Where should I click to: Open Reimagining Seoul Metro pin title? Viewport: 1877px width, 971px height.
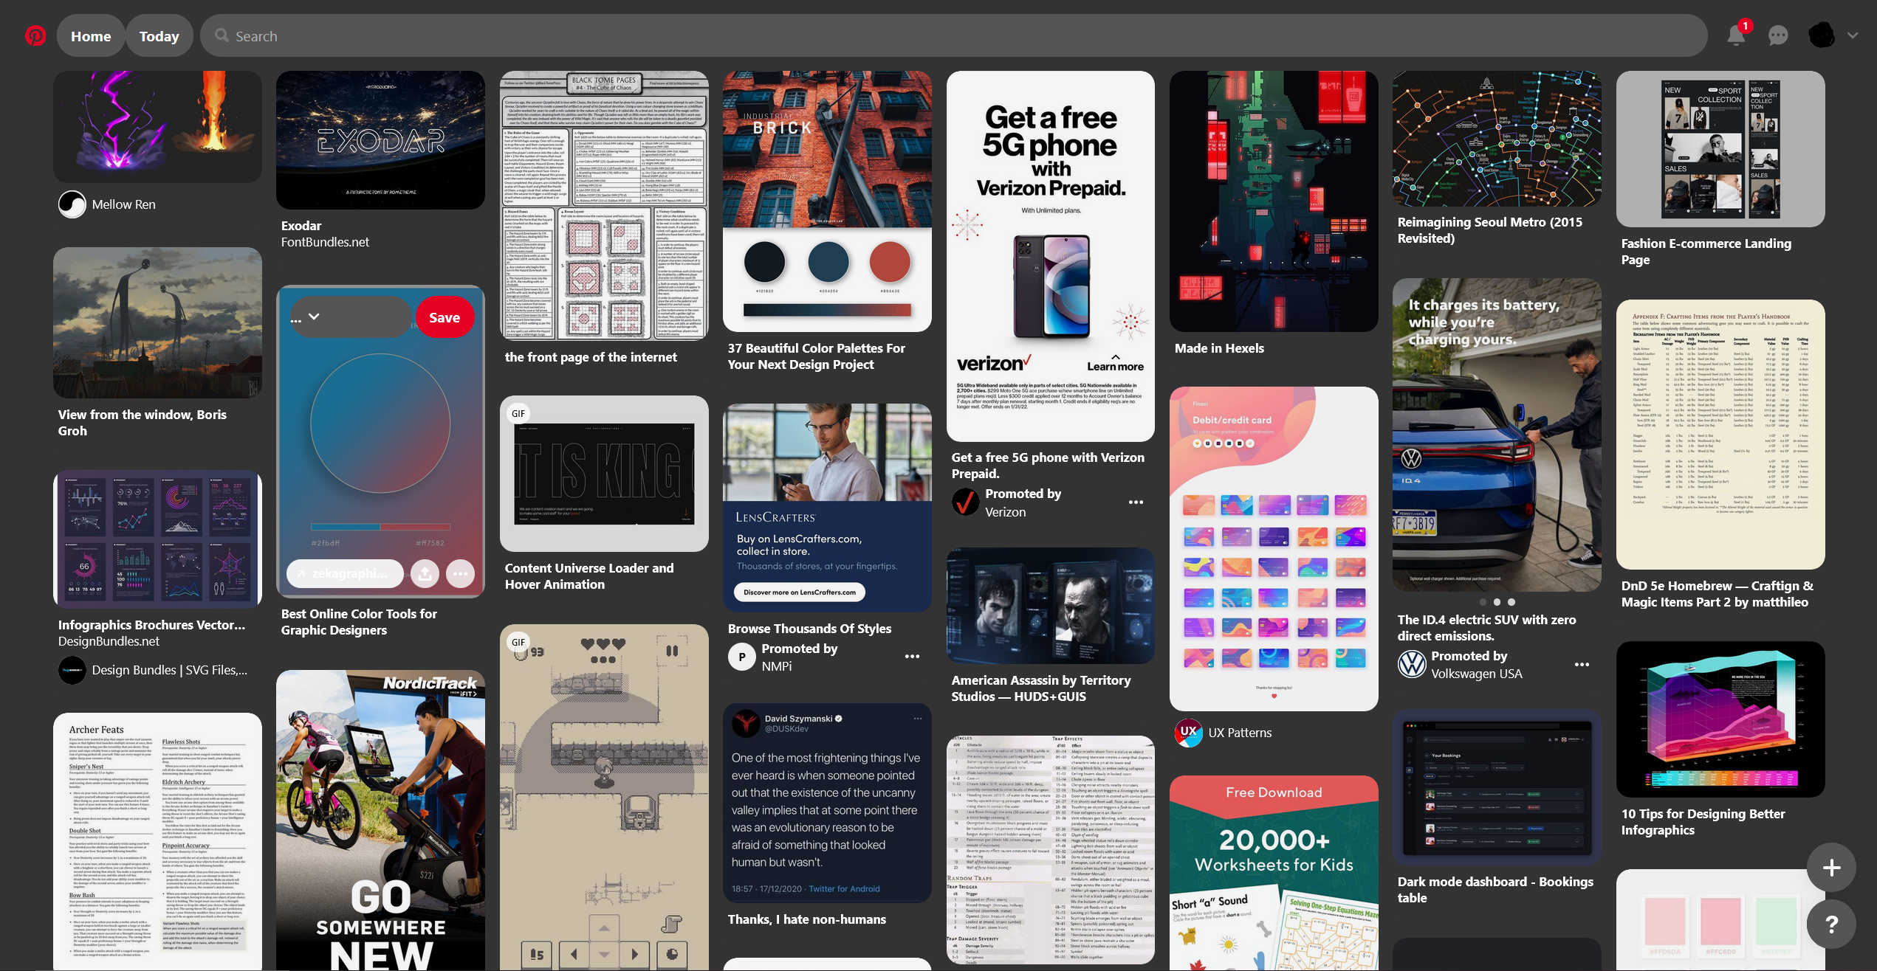click(1489, 230)
